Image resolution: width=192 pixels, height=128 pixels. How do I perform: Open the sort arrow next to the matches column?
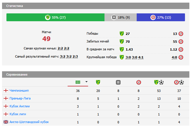pyautogui.click(x=86, y=82)
